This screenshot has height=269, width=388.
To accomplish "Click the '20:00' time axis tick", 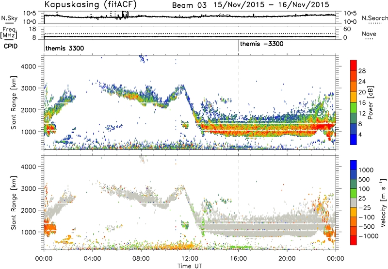I will 287,259.
